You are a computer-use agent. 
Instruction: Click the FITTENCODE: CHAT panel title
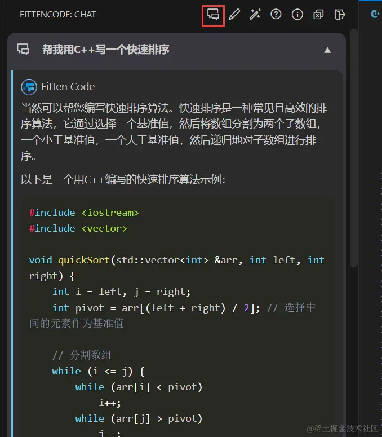click(x=57, y=15)
